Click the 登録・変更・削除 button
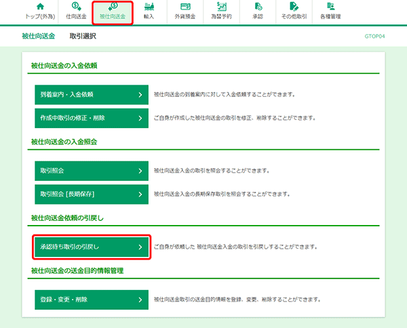Screen dimensions: 407x328 [x=92, y=300]
